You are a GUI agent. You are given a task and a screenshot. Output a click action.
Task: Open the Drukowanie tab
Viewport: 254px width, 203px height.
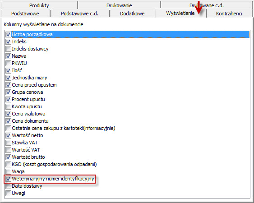[119, 5]
